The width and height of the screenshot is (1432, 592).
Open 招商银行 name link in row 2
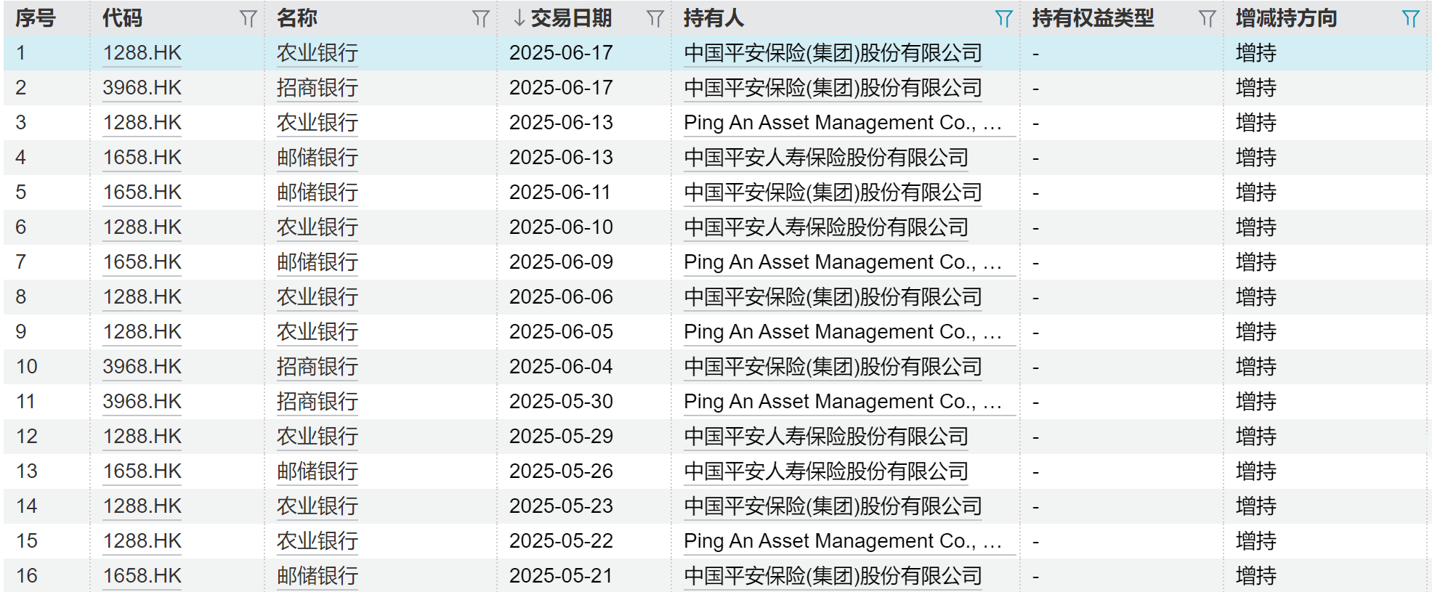pos(317,88)
